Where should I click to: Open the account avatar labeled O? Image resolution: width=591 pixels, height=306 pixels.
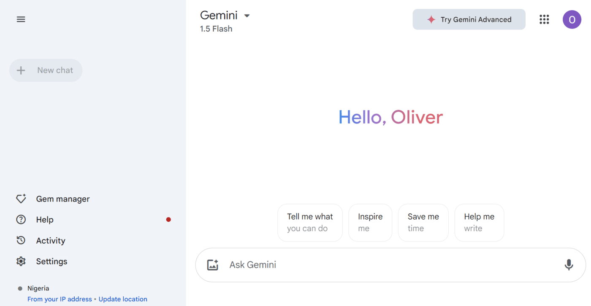point(572,19)
